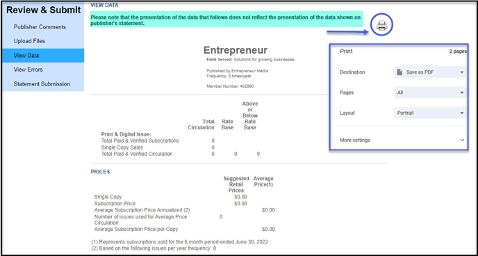Click the More settings chevron arrow
Viewport: 478px width, 256px height.
(462, 140)
